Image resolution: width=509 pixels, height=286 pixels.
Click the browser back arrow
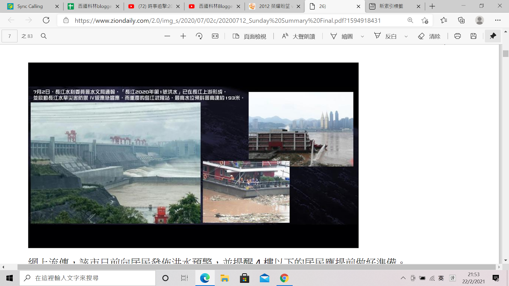pyautogui.click(x=11, y=20)
